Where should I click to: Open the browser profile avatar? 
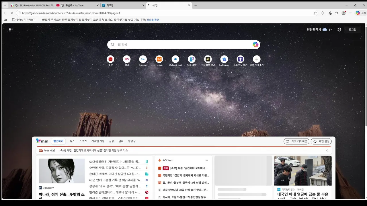pos(344,13)
